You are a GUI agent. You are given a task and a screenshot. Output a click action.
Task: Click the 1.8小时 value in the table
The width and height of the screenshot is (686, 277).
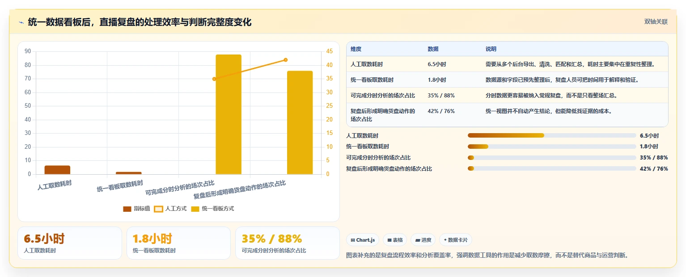pyautogui.click(x=437, y=80)
